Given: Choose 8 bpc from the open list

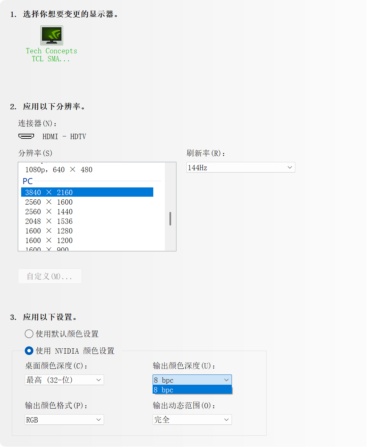Looking at the screenshot, I should (192, 390).
